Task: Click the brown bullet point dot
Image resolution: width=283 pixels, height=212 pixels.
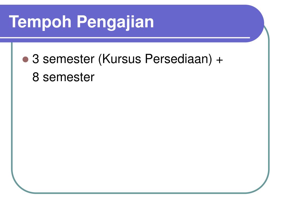Action: [x=25, y=60]
